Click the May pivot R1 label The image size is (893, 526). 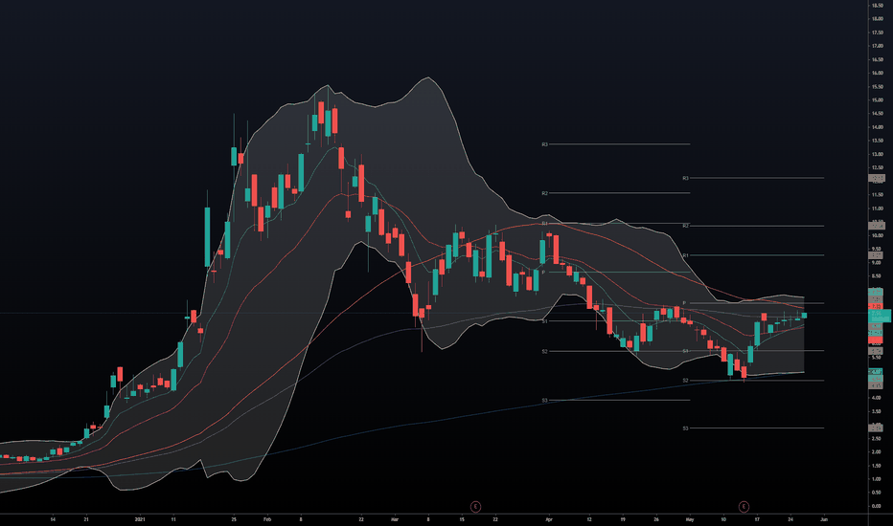[x=686, y=255]
